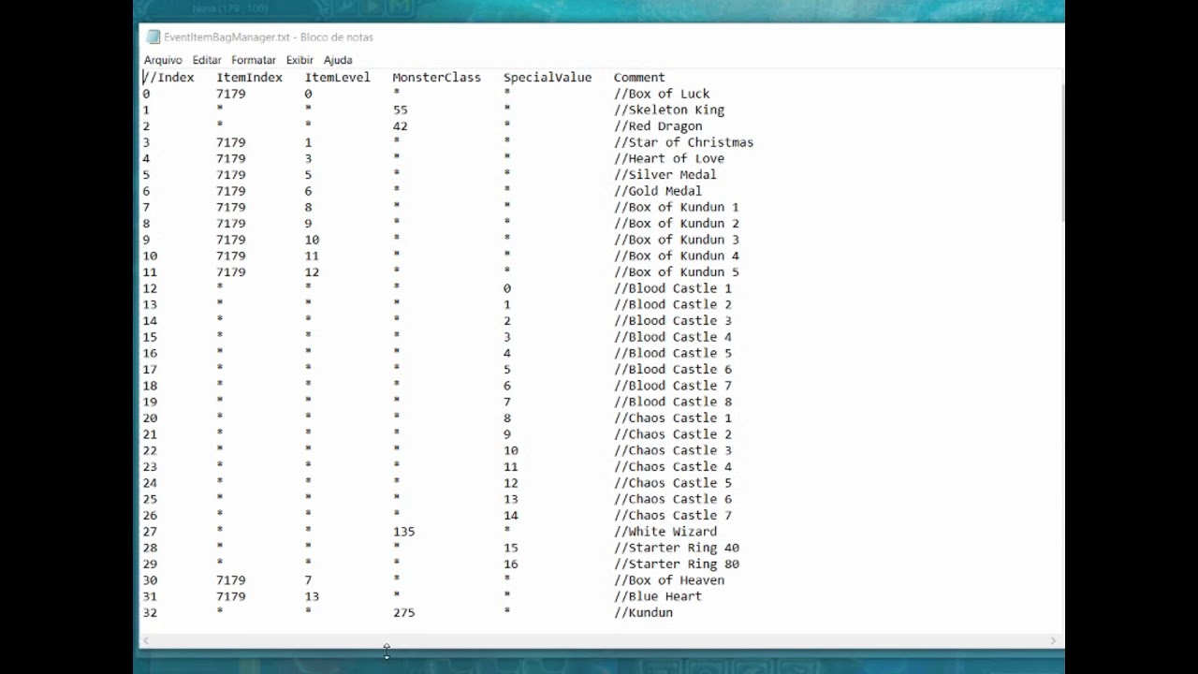Click the '//Box of Luck' comment
The width and height of the screenshot is (1198, 674).
(x=662, y=94)
